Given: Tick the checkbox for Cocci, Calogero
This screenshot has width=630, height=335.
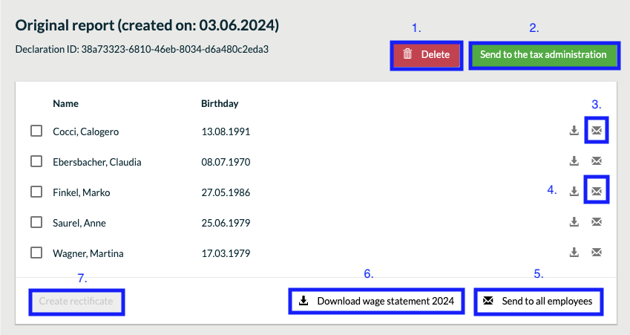Looking at the screenshot, I should (36, 131).
